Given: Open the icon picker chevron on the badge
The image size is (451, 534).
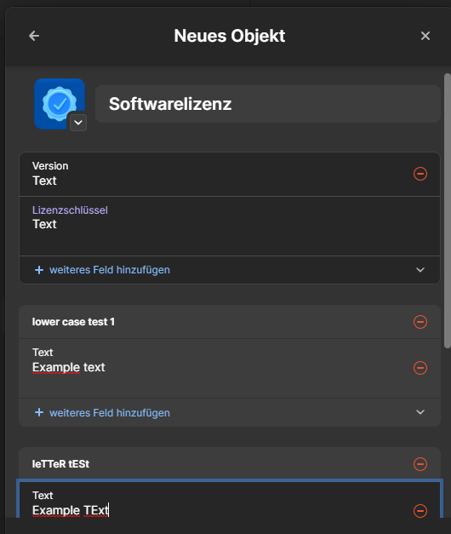Looking at the screenshot, I should [78, 123].
